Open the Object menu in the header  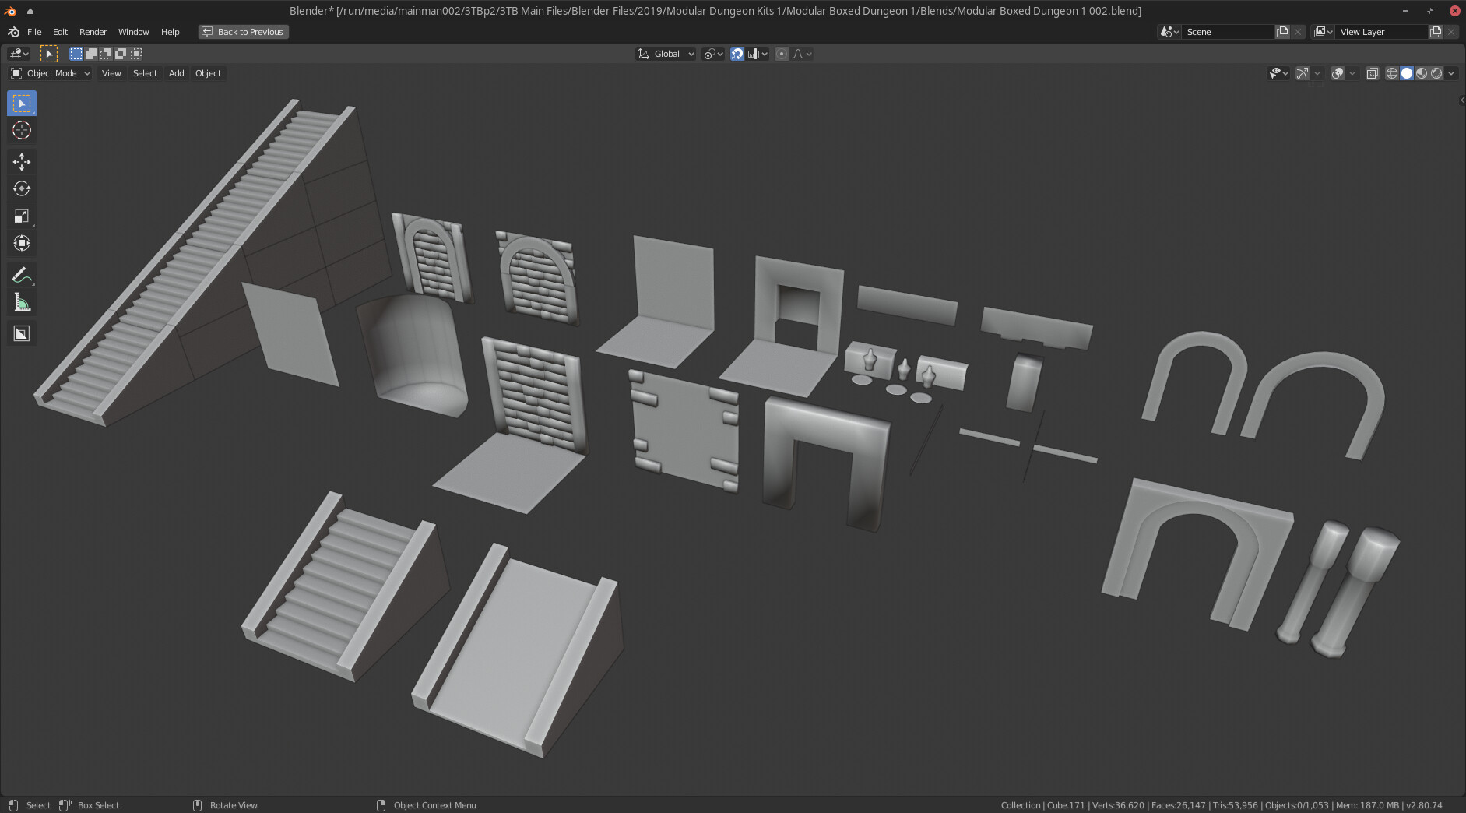point(208,72)
